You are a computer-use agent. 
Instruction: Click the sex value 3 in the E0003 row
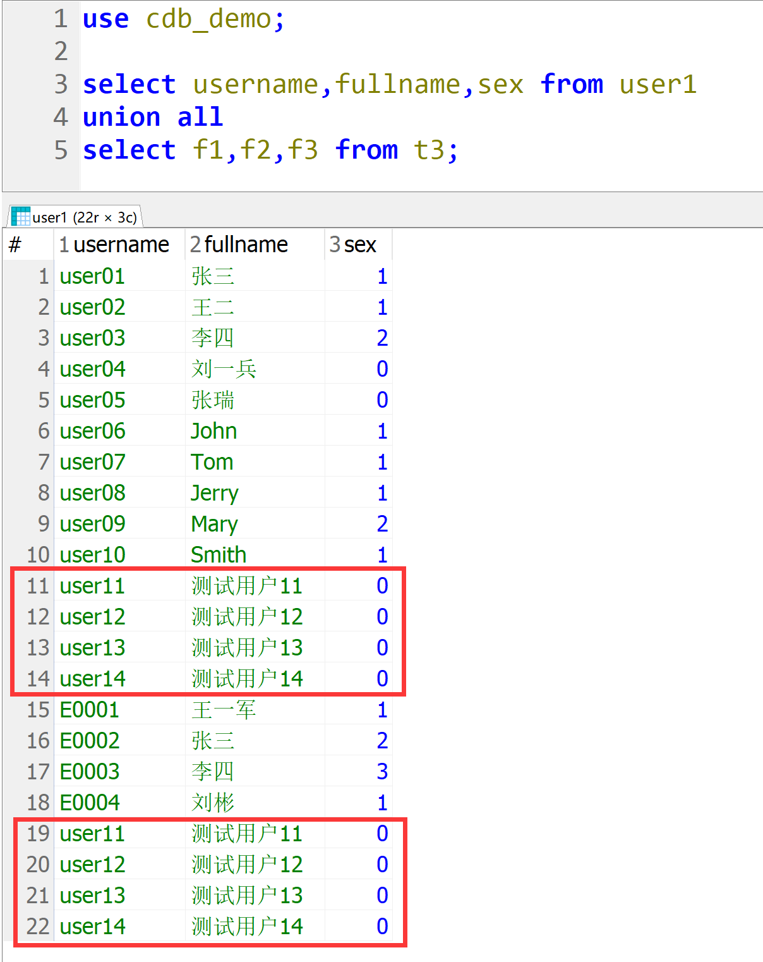pos(381,772)
